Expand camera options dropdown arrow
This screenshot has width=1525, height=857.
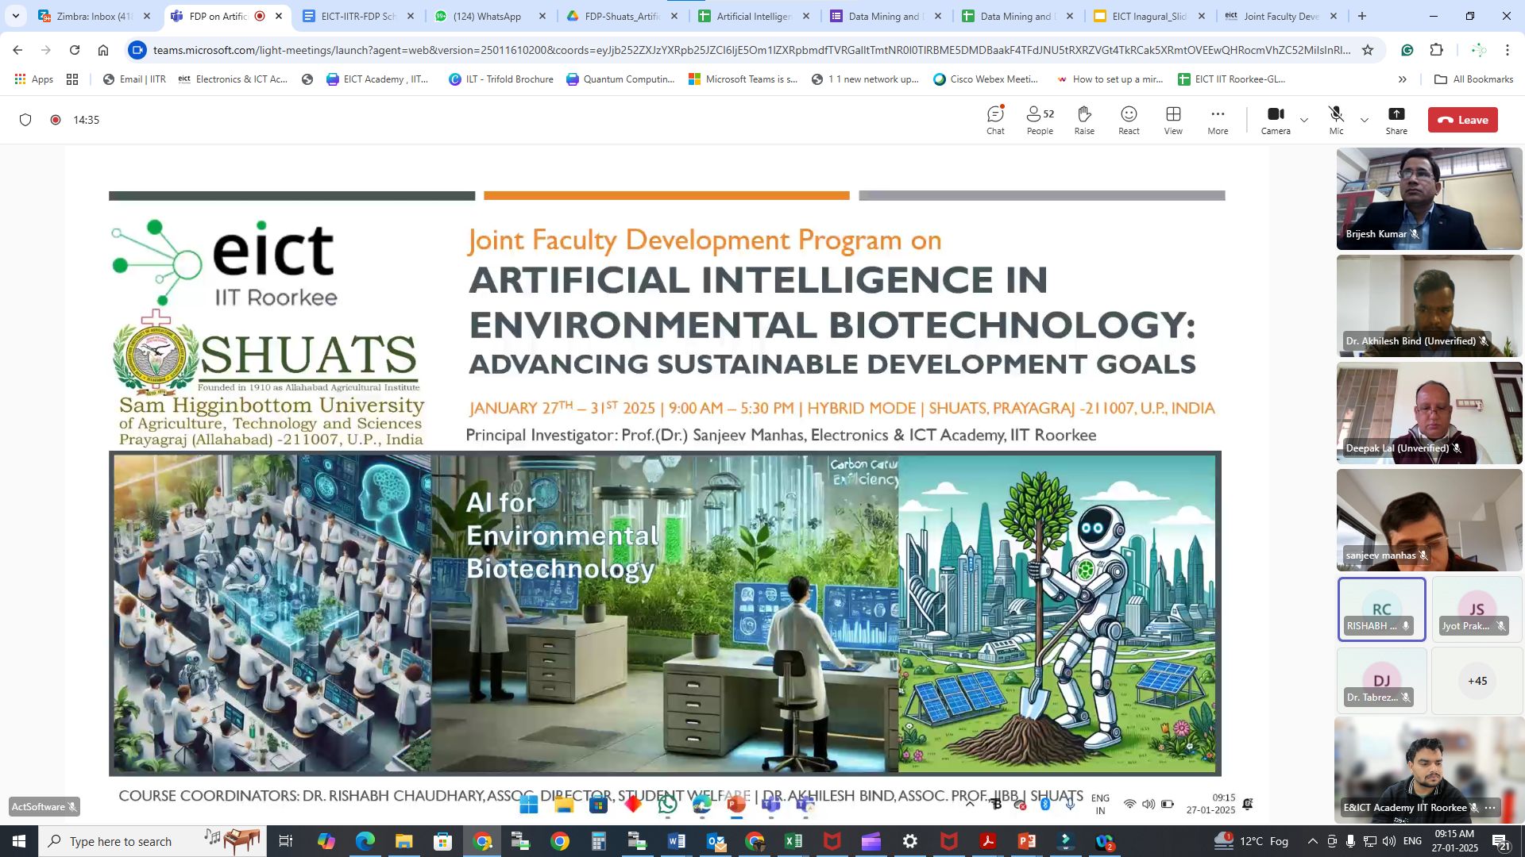(1304, 121)
